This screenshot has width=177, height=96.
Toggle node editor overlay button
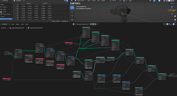point(173,24)
